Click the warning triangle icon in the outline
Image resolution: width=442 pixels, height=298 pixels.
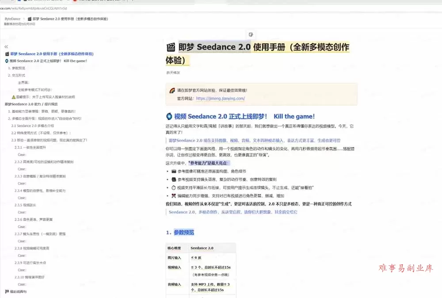(14, 97)
